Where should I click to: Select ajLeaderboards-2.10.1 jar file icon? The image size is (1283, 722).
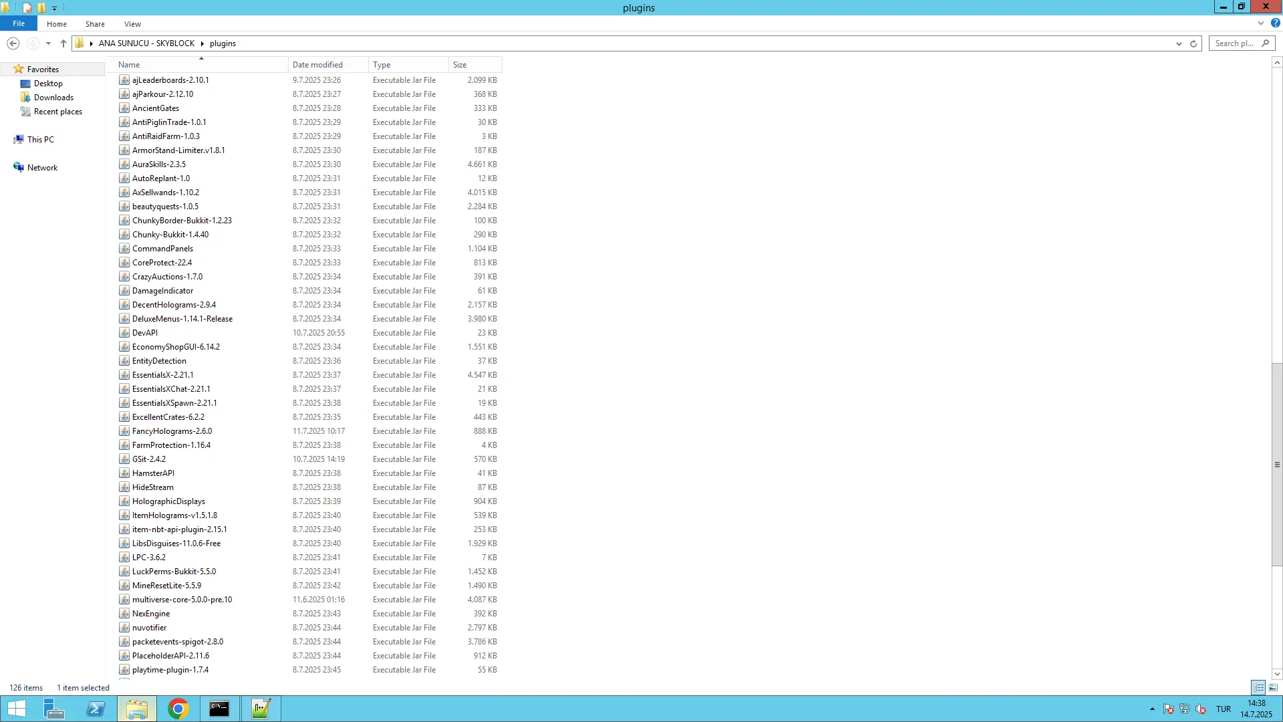[124, 80]
